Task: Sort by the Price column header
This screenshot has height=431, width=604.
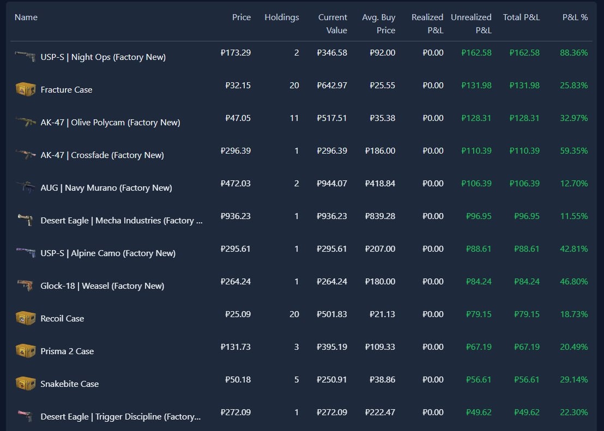Action: (241, 17)
